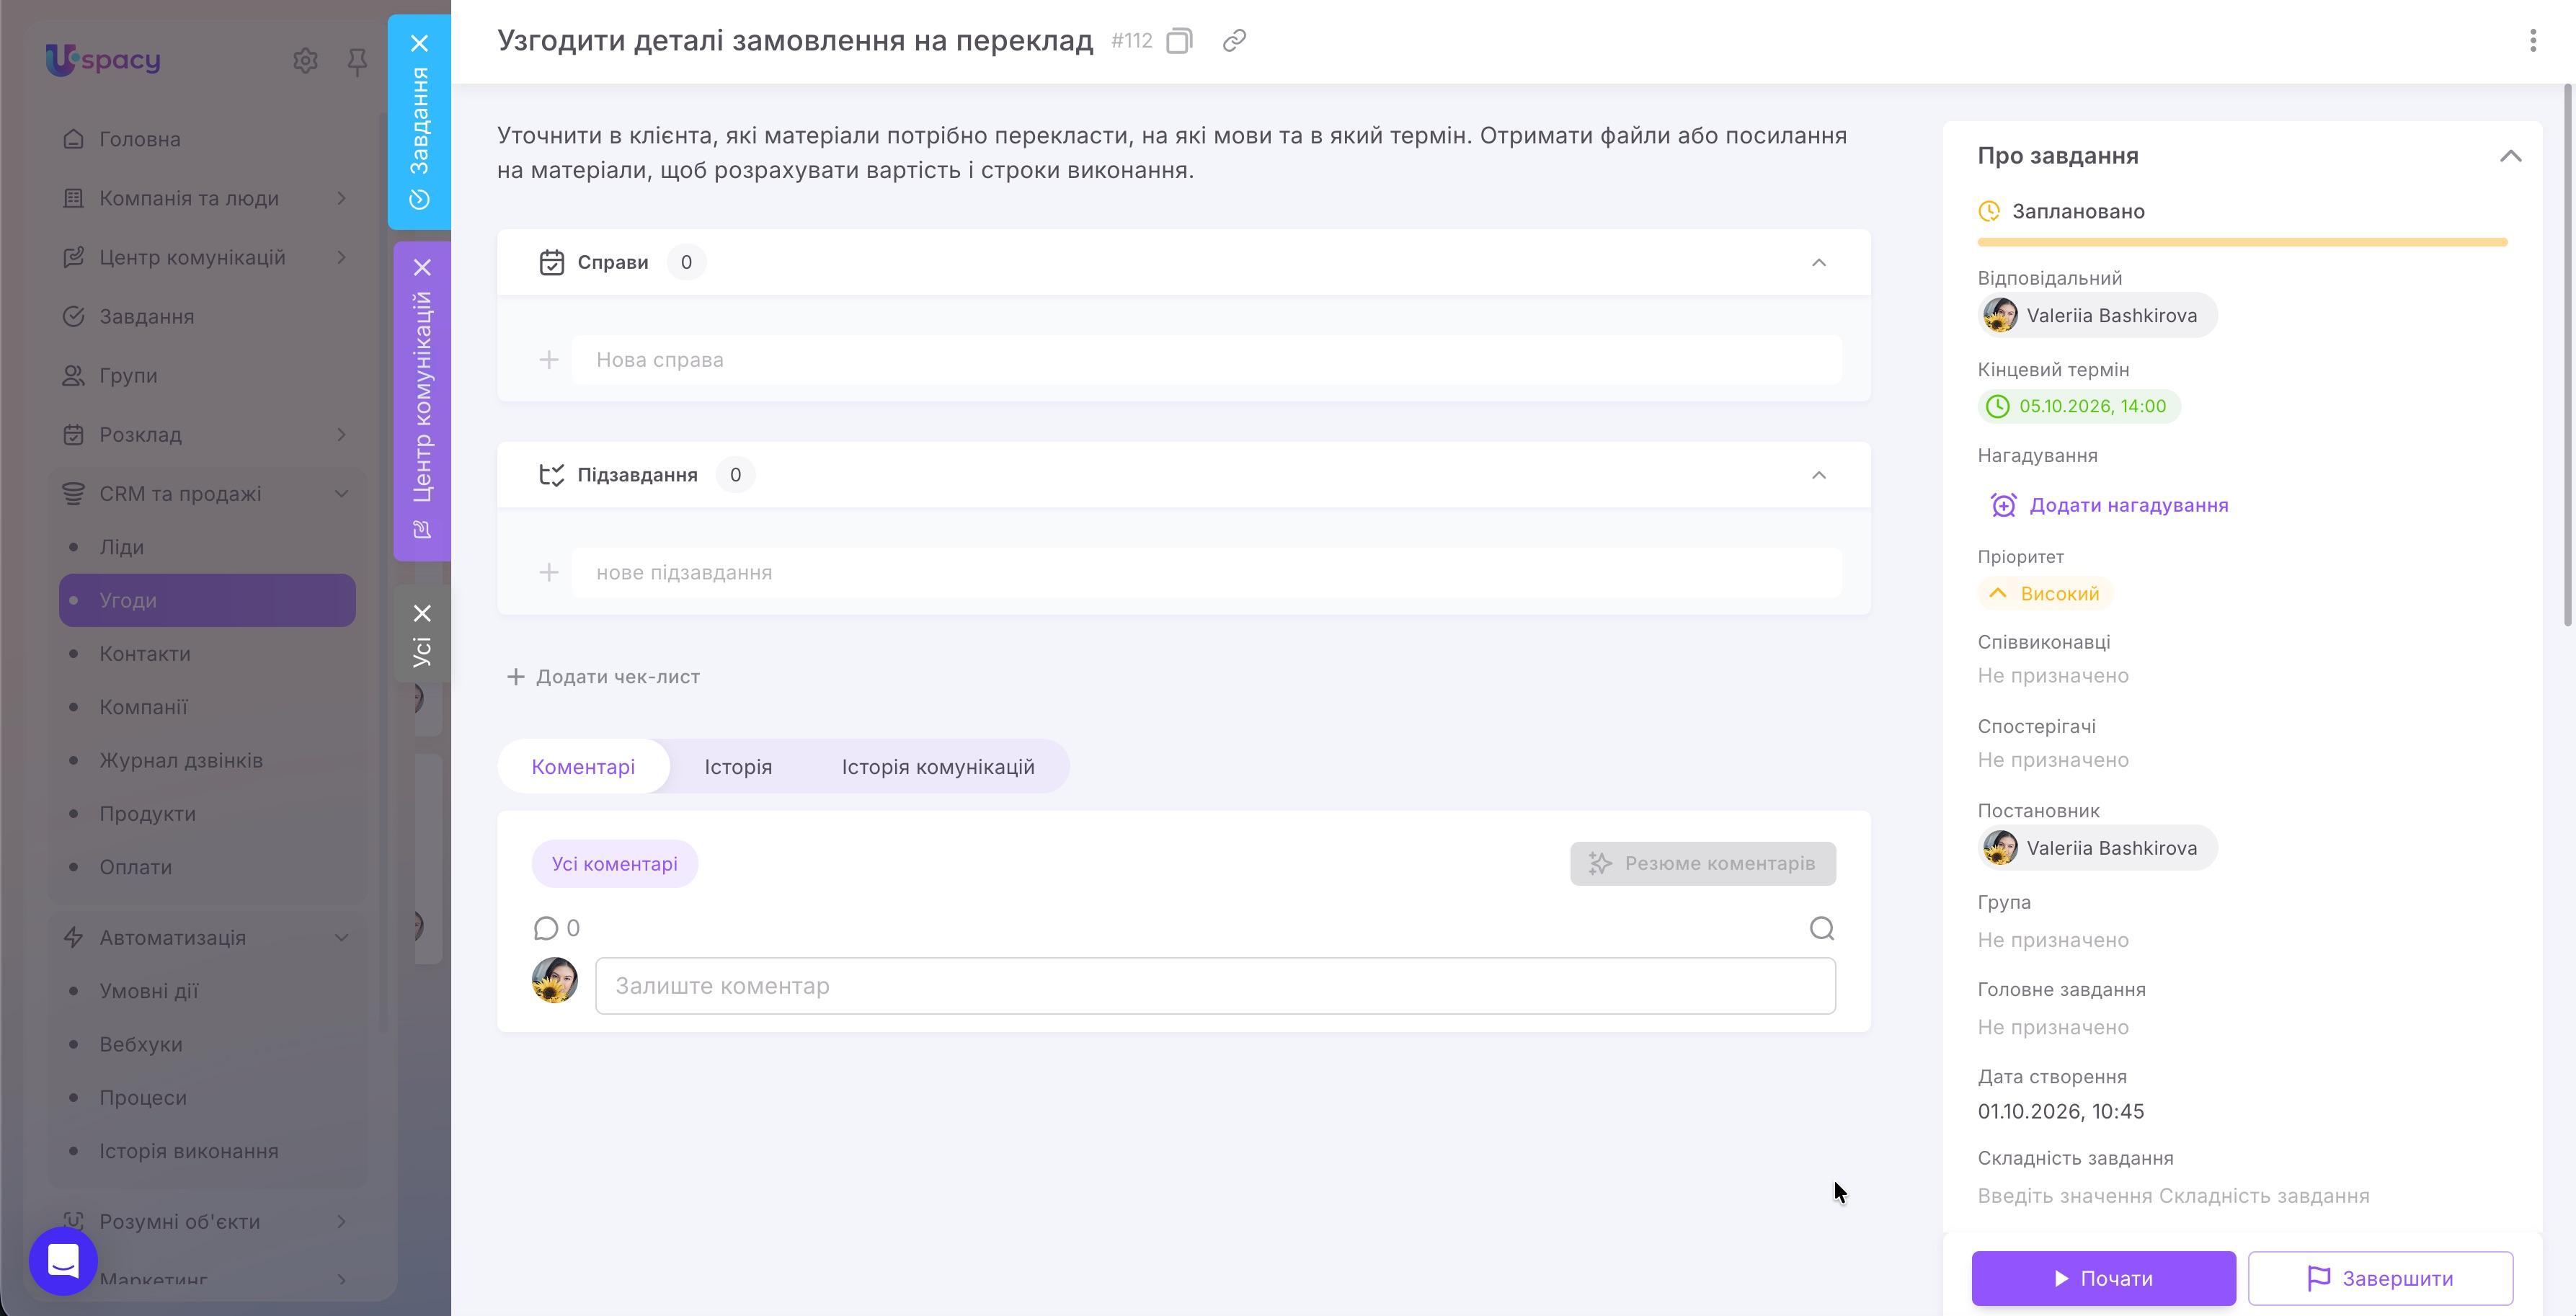Finish the task with the Завершити button

(2380, 1278)
